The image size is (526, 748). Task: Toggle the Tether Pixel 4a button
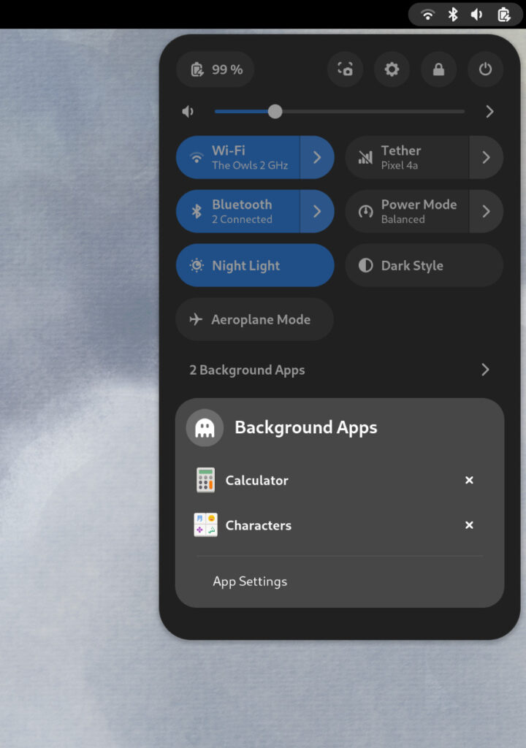[x=406, y=157]
